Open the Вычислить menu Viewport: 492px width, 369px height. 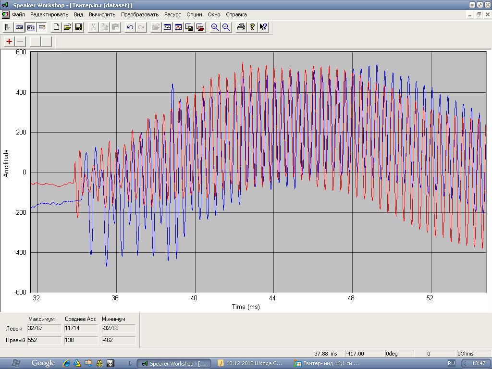point(102,14)
